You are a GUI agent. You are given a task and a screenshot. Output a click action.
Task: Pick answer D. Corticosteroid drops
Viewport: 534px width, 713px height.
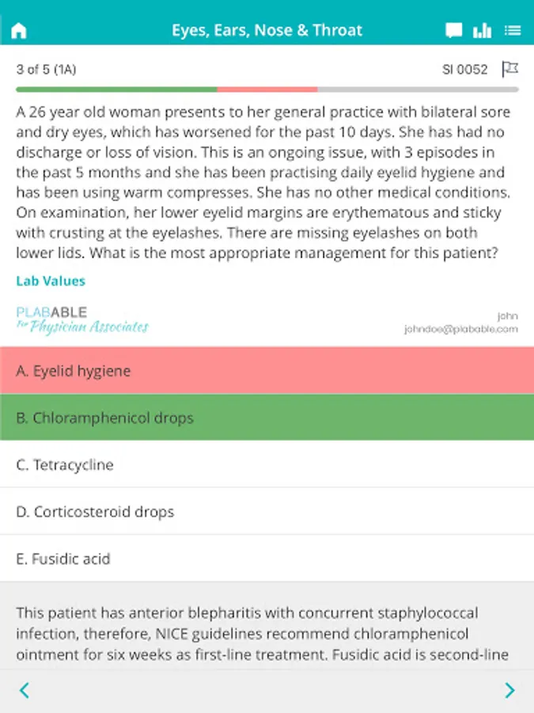[x=267, y=512]
